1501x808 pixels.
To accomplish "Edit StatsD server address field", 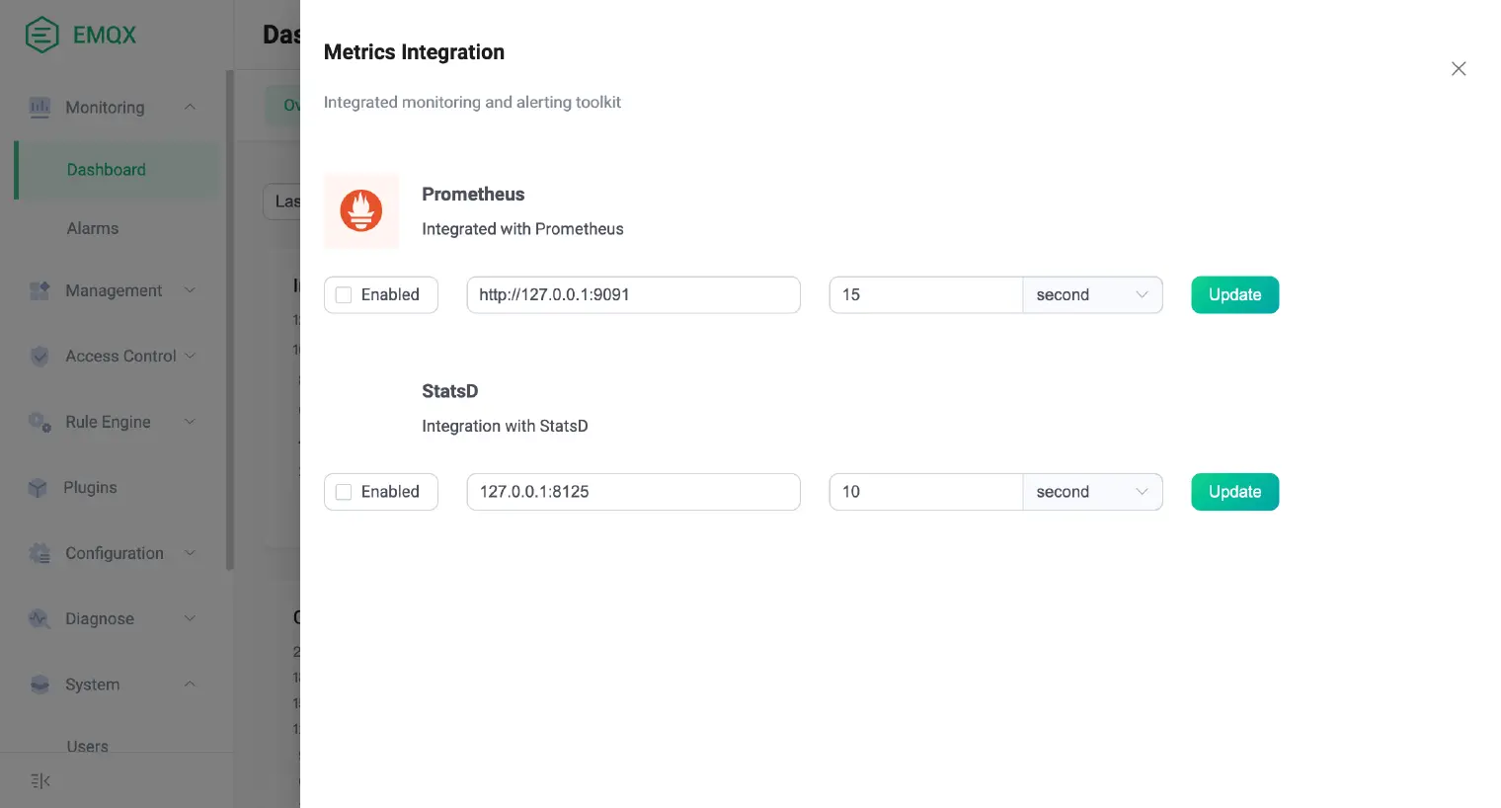I will coord(633,492).
